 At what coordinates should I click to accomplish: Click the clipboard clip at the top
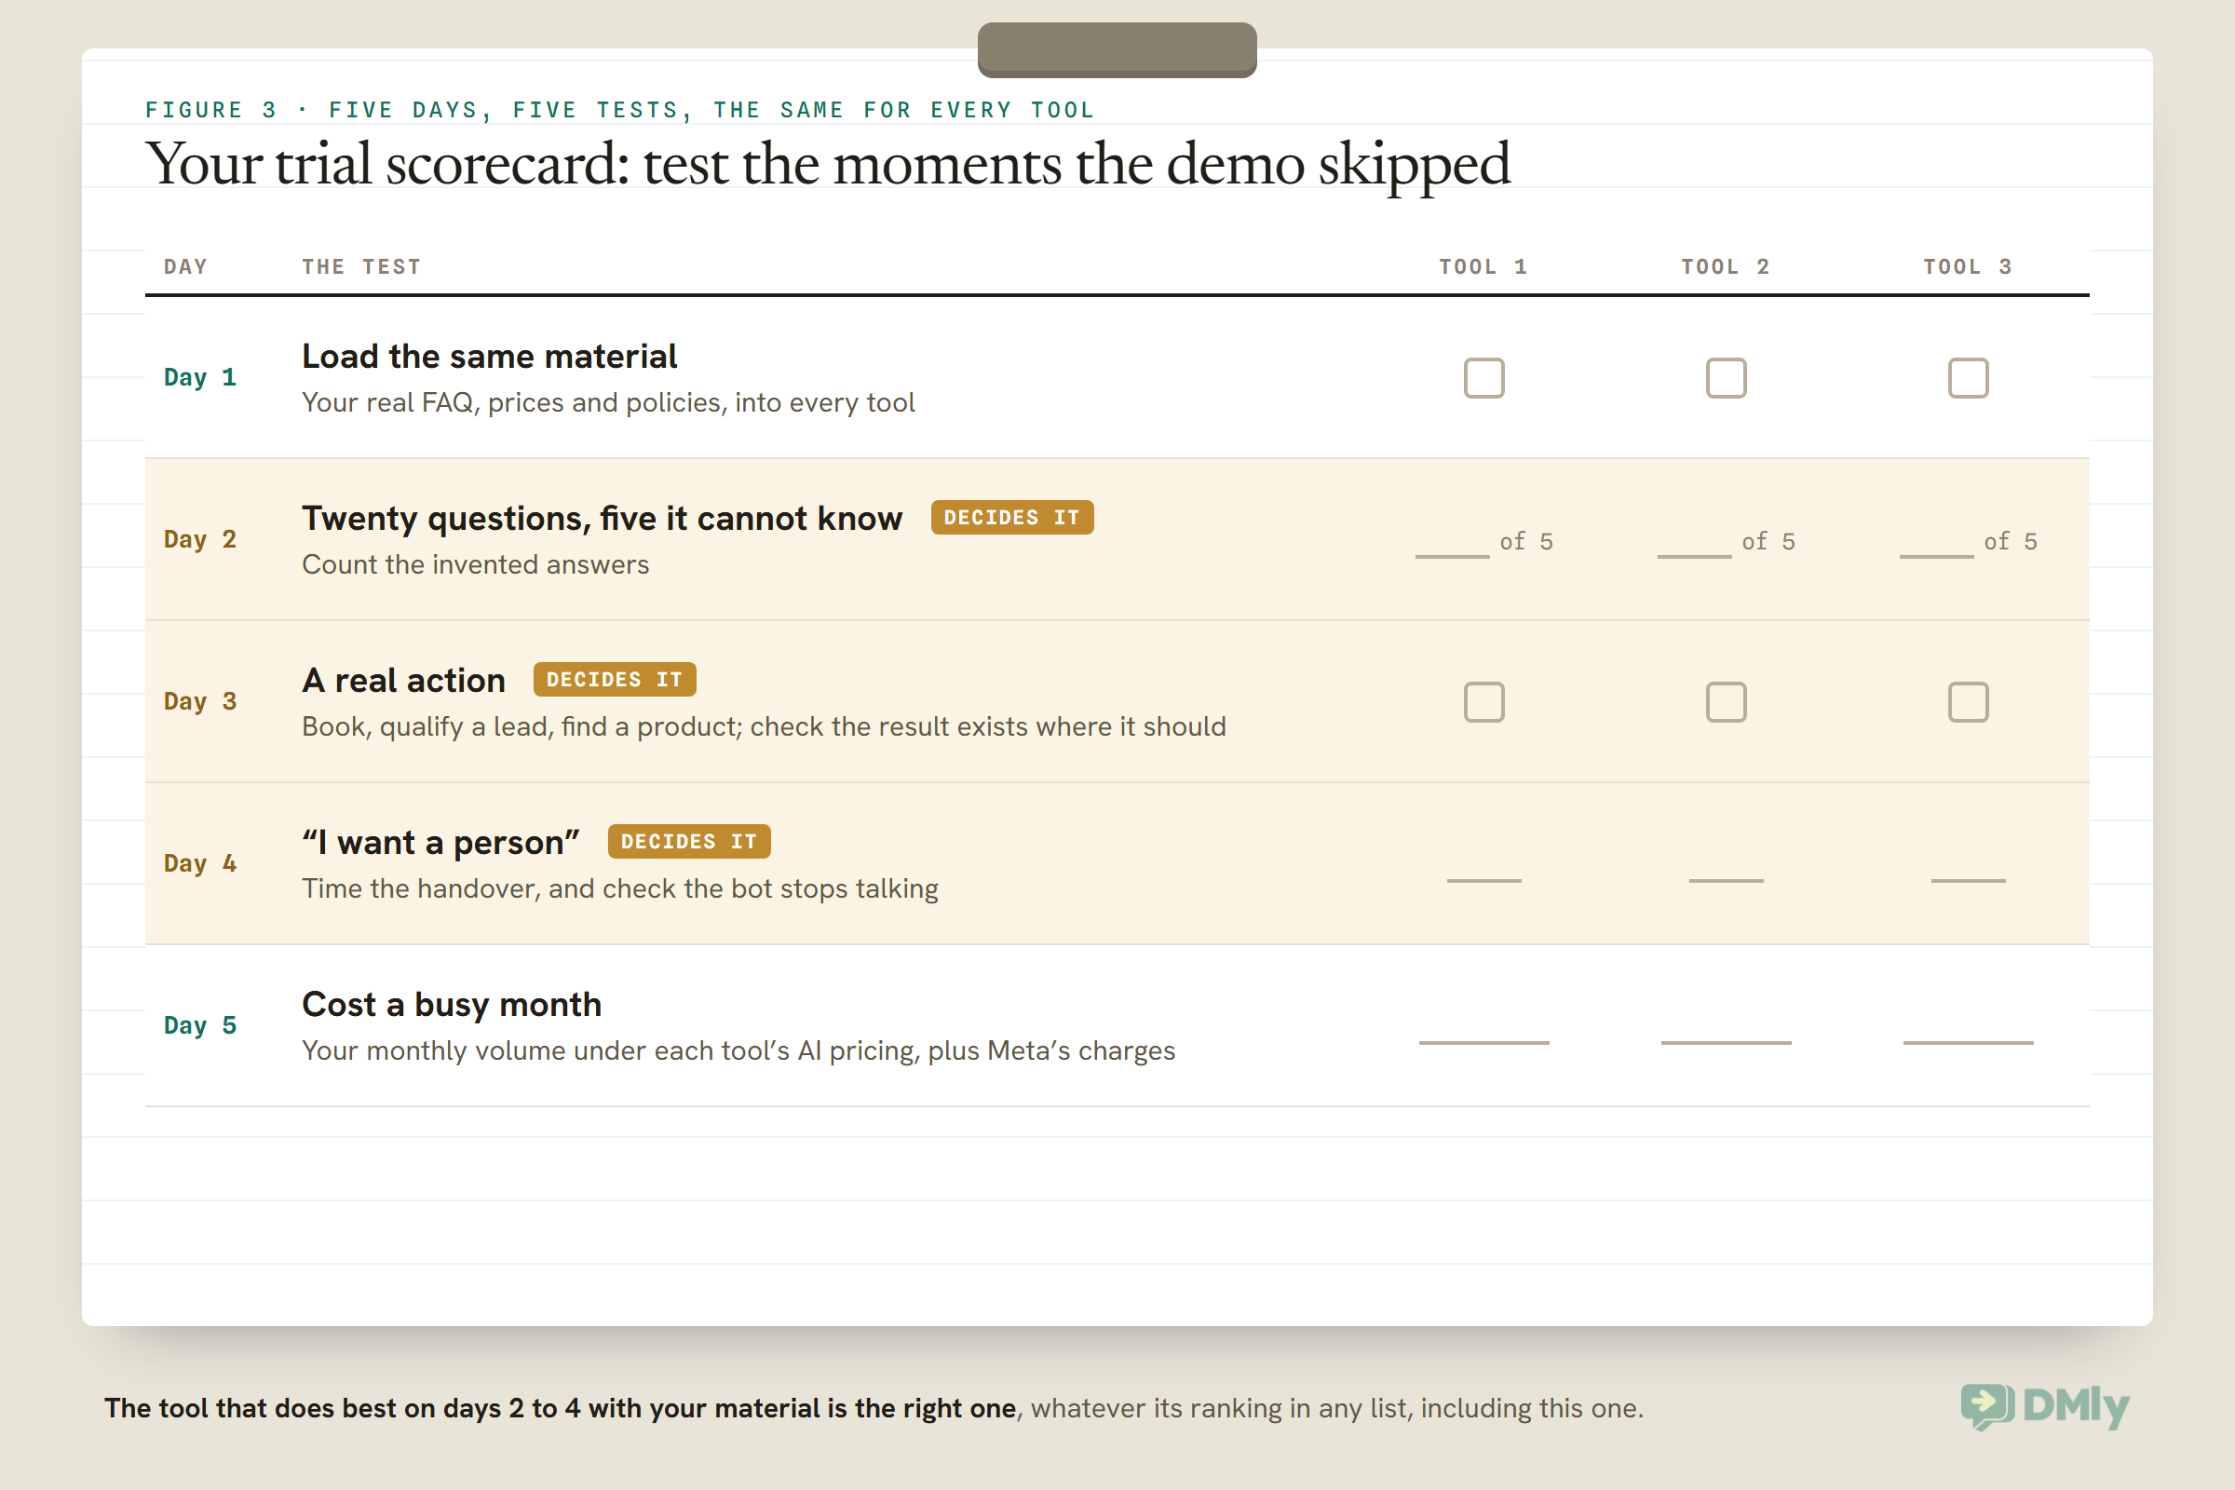pos(1117,49)
